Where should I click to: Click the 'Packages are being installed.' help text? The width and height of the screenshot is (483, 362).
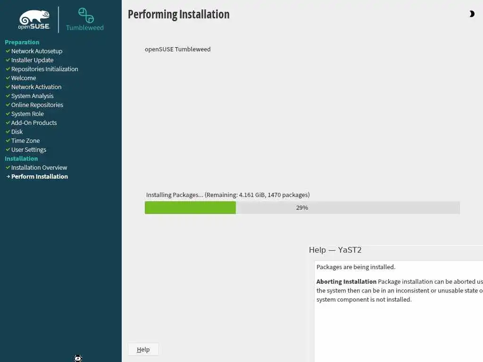356,267
